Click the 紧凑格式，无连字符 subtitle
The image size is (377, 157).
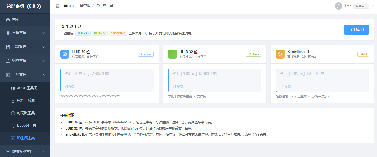(x=193, y=57)
